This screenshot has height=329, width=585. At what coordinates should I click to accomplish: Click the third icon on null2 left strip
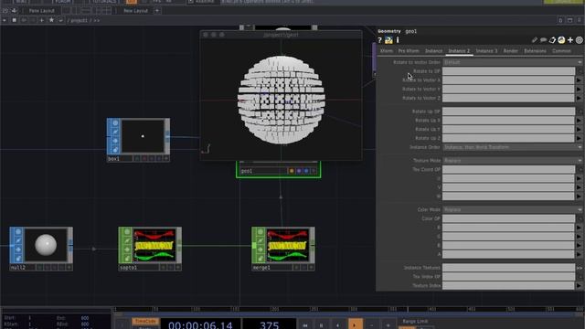(18, 249)
